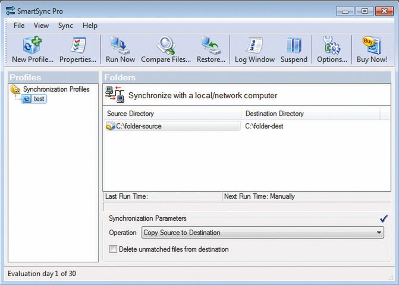Sort by Source Directory column header

coord(172,114)
